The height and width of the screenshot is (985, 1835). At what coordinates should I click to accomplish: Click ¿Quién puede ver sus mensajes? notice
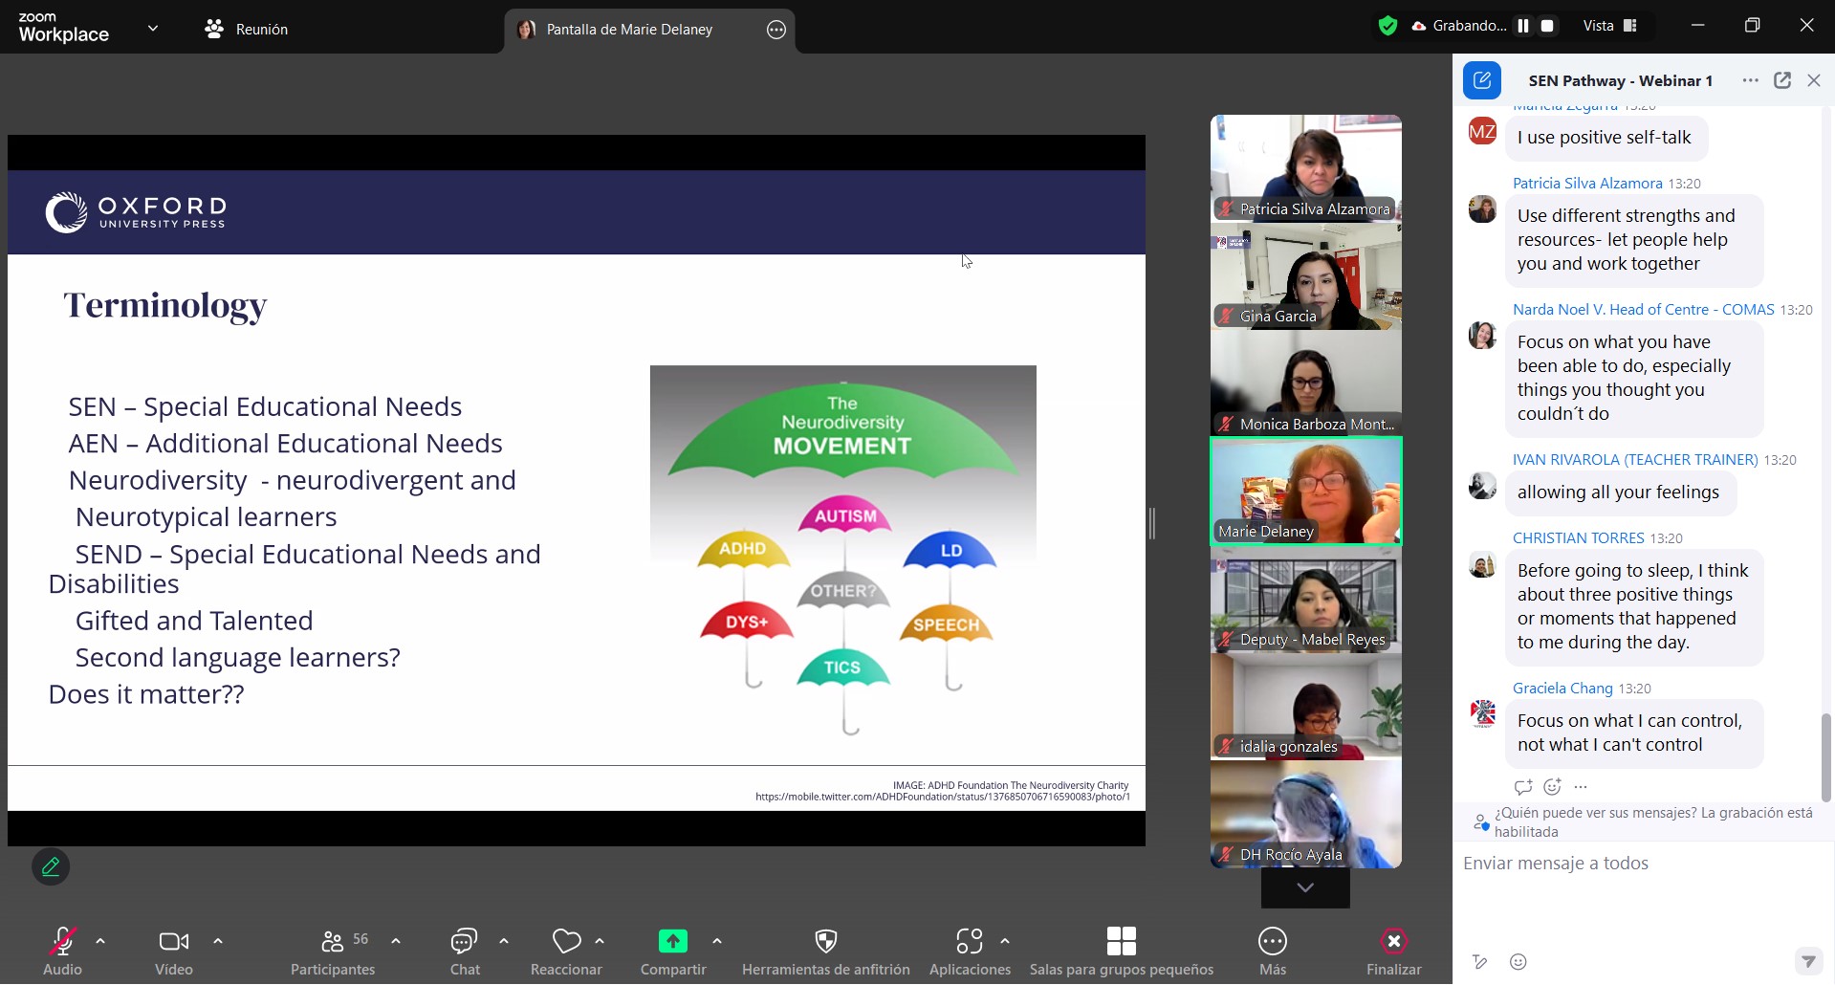click(x=1644, y=822)
